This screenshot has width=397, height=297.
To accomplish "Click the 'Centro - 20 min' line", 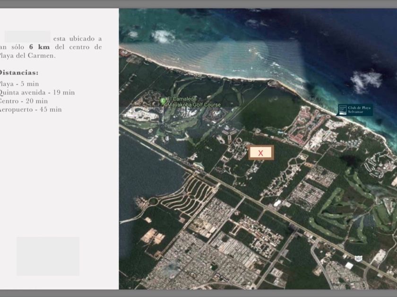I will (24, 101).
